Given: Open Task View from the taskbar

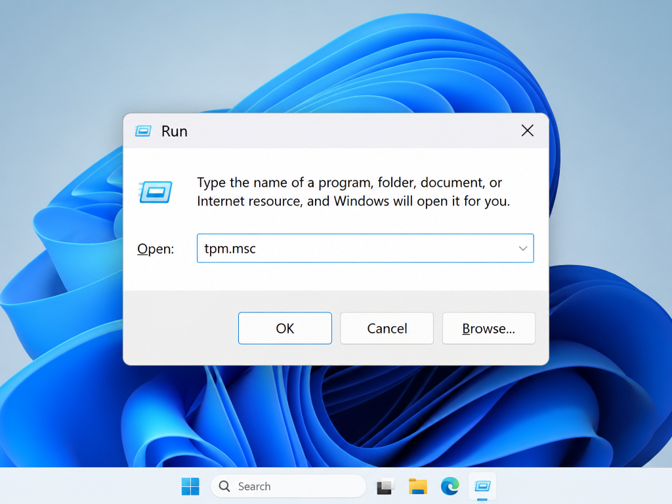Looking at the screenshot, I should 385,486.
